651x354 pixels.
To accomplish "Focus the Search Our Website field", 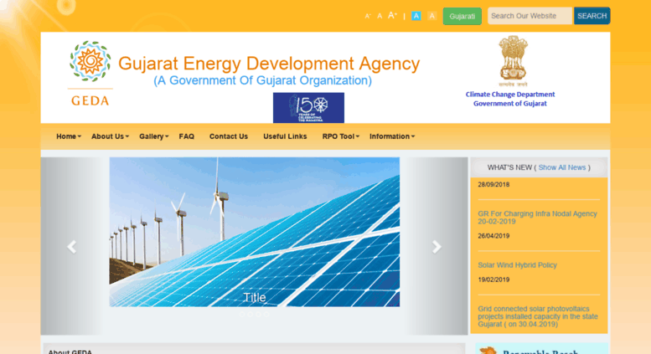I will [530, 16].
